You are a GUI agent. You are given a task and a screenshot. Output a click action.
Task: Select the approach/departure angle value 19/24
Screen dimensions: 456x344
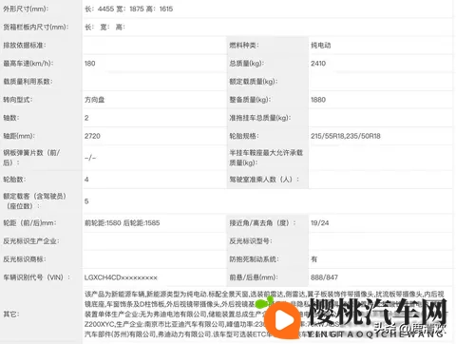(320, 222)
